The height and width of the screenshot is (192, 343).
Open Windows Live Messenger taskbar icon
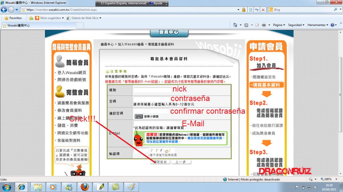pos(69,187)
